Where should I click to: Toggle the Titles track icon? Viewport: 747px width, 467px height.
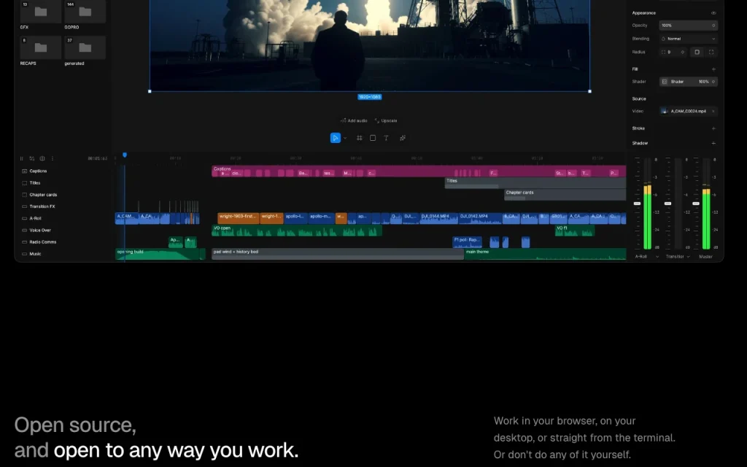[x=24, y=182]
